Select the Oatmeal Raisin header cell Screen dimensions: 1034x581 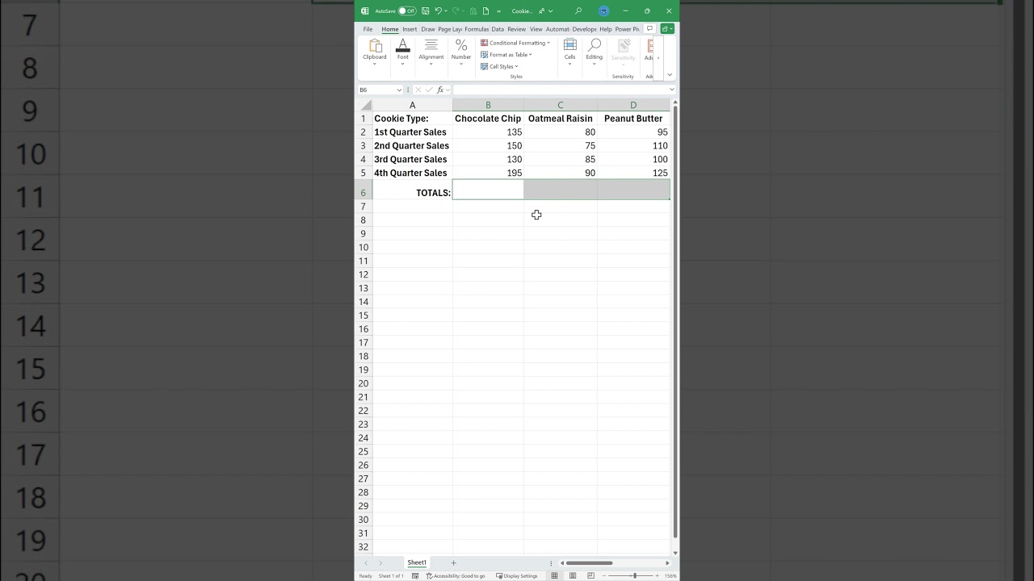pos(561,119)
